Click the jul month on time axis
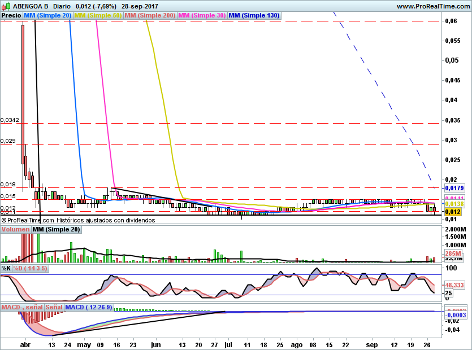Screen dimensions: 472x350 point(228,345)
